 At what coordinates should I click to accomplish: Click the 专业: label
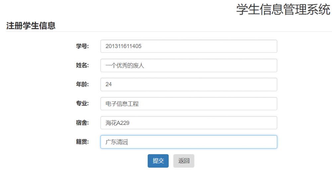(x=82, y=103)
